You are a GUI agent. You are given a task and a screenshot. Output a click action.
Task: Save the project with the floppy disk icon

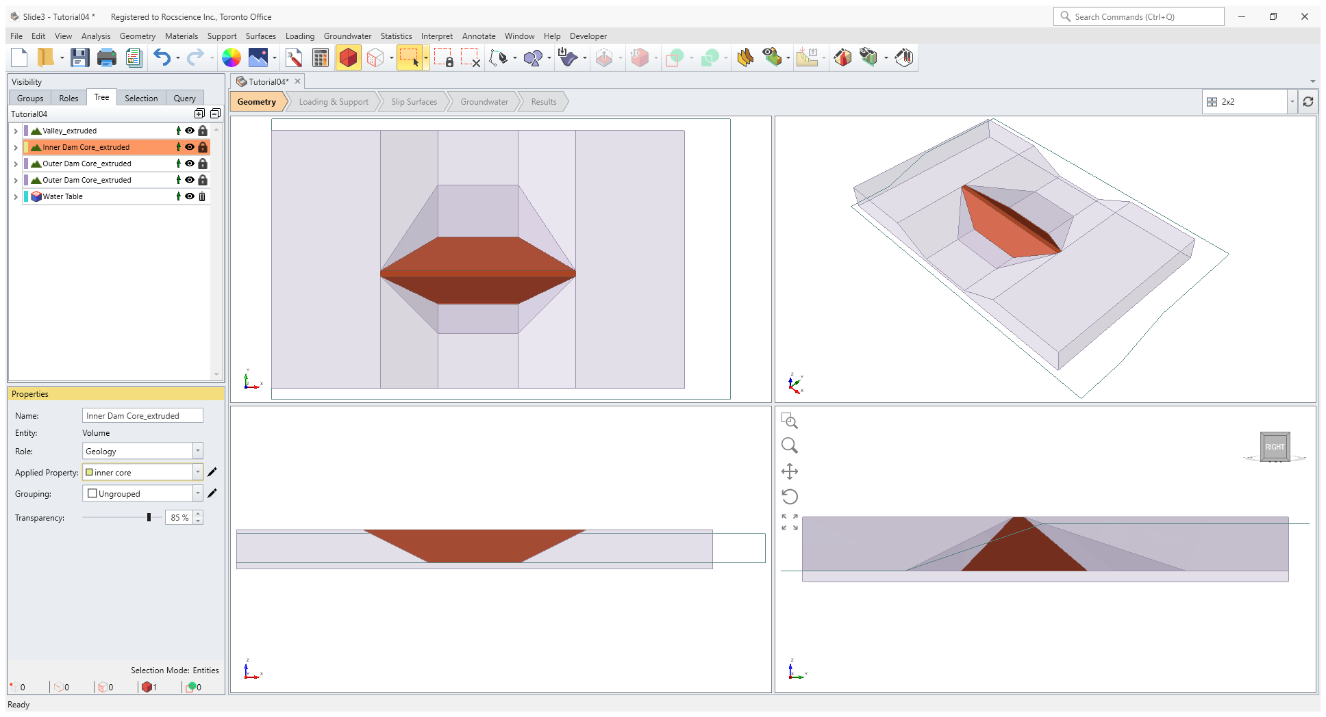pos(80,58)
